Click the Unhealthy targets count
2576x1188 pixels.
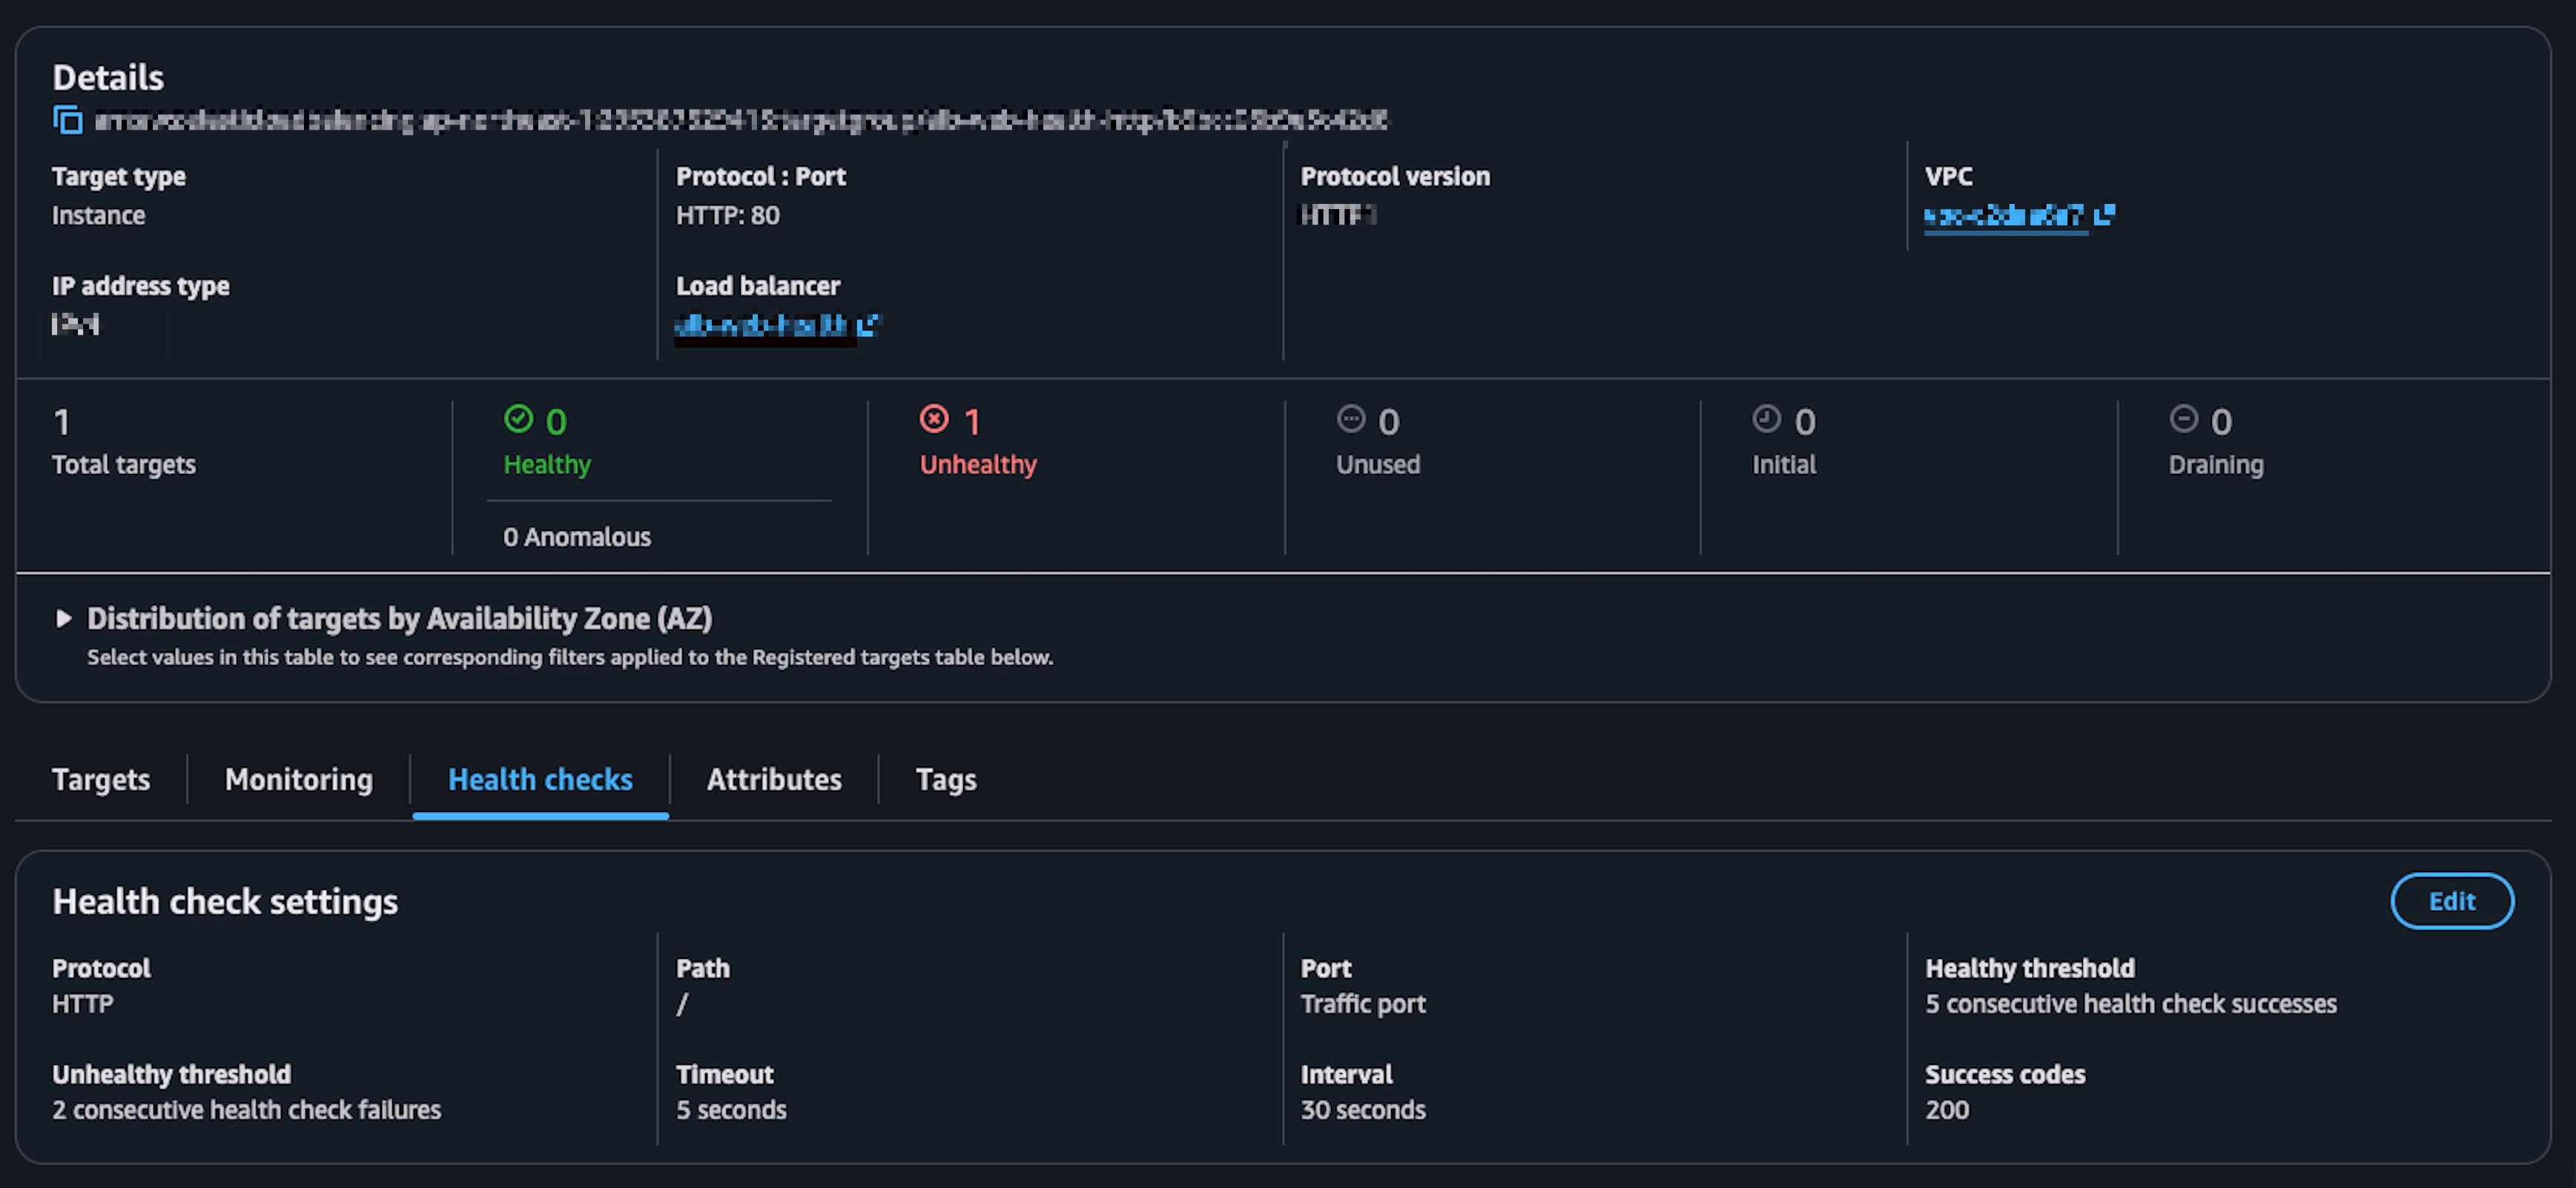972,422
